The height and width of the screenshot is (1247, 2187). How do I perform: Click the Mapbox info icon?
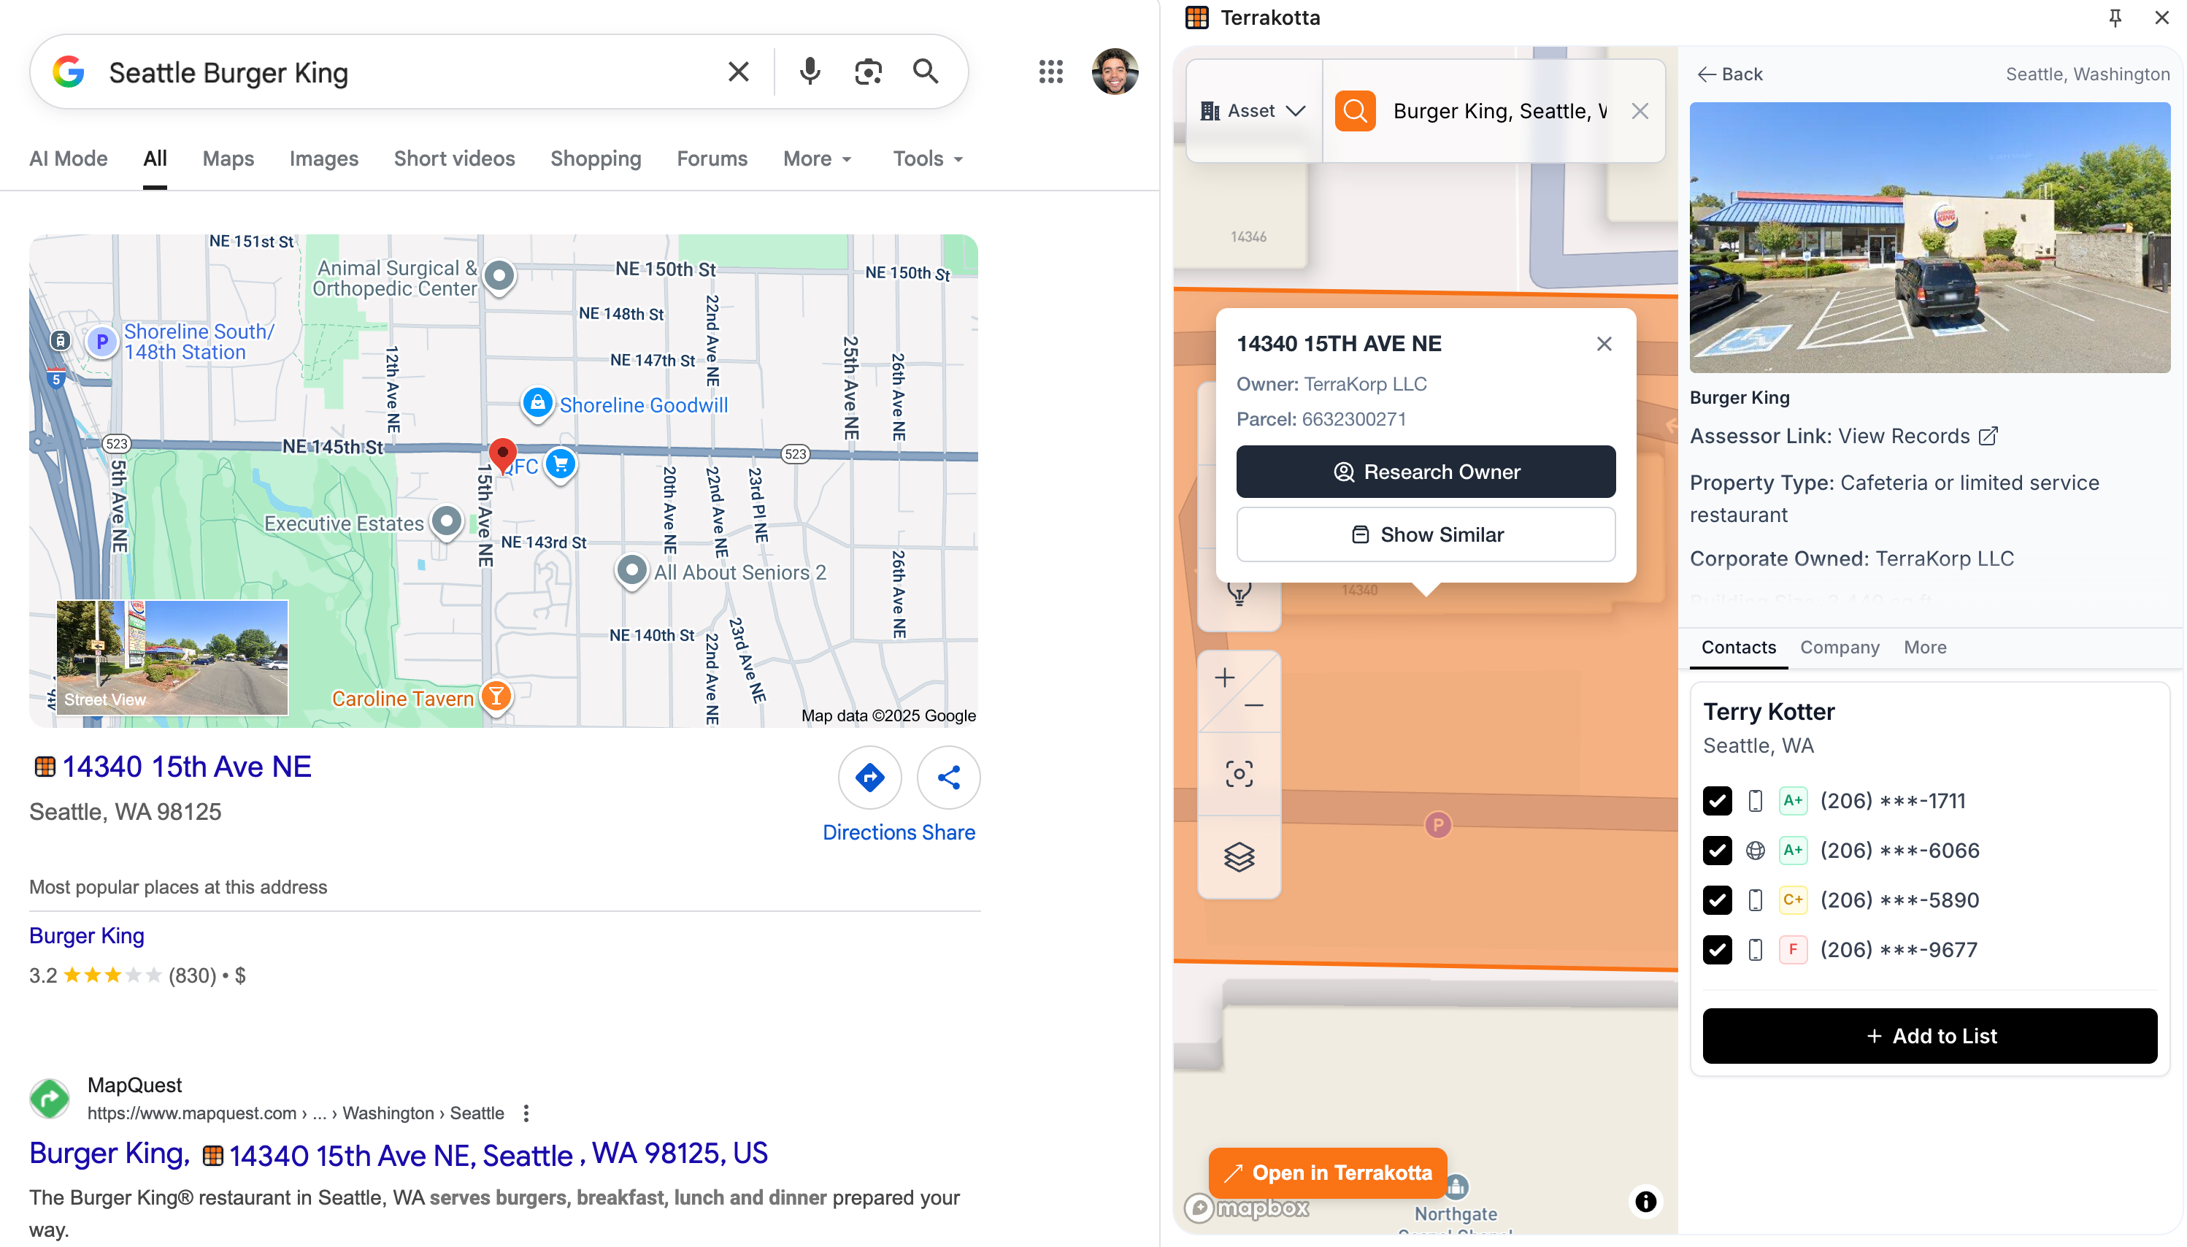pyautogui.click(x=1645, y=1202)
